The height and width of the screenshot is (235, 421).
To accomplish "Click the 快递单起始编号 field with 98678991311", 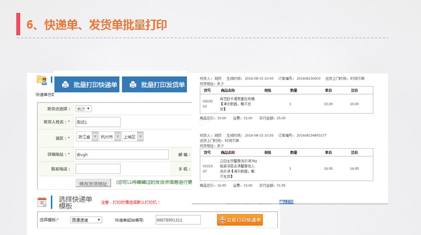I will coord(178,220).
